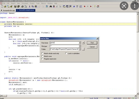Screen dimensions: 139x99
Task: Open the Macros menu
Action: point(43,3)
